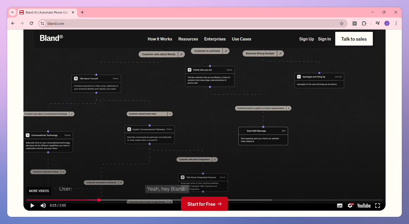The width and height of the screenshot is (409, 224).
Task: Open the How It Works menu
Action: tap(160, 39)
